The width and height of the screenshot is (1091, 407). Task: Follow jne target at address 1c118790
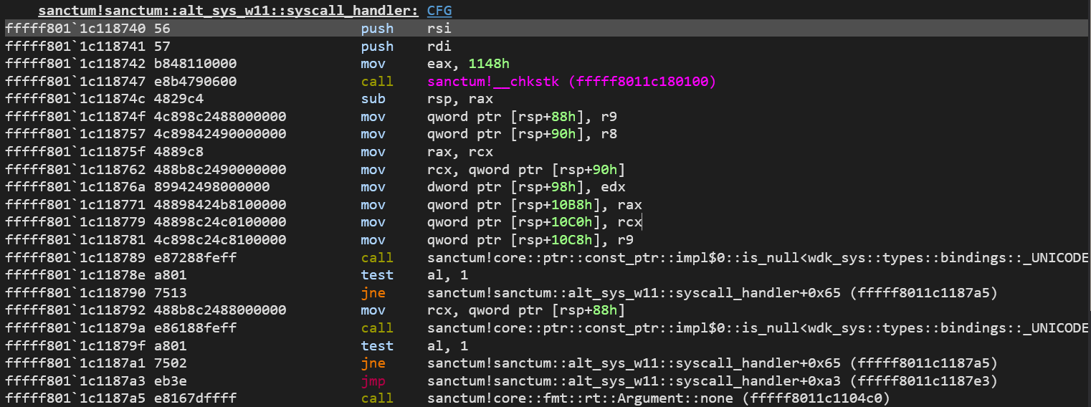[713, 292]
